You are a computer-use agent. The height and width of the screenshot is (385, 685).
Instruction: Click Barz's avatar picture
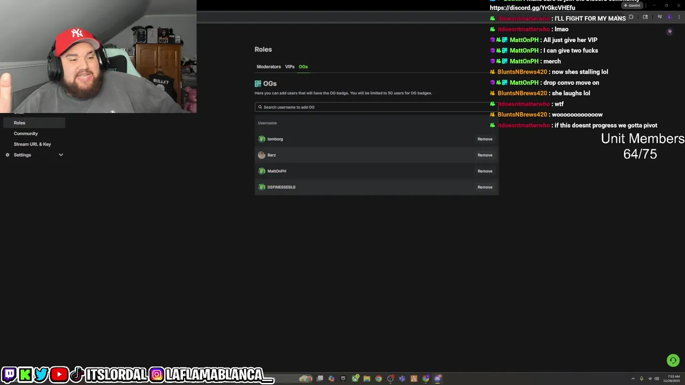[262, 155]
